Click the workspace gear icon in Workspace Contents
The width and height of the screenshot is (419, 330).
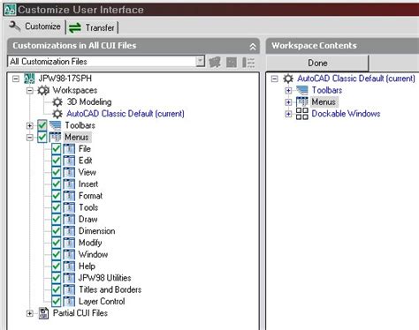288,79
